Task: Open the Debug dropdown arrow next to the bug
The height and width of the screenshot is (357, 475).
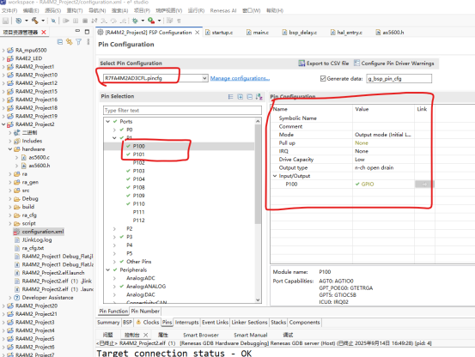Action: pyautogui.click(x=143, y=21)
